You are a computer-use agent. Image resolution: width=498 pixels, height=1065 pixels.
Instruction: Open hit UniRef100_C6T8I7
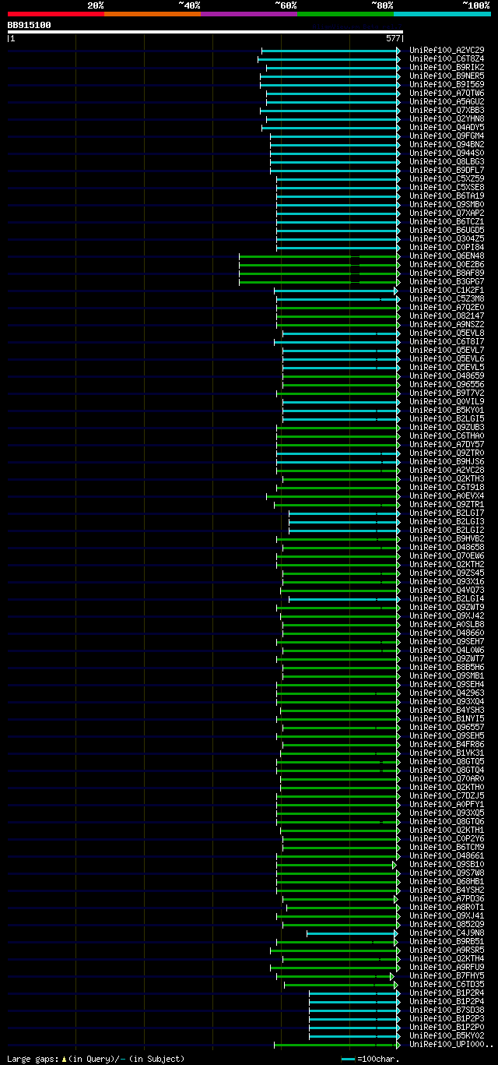[447, 341]
